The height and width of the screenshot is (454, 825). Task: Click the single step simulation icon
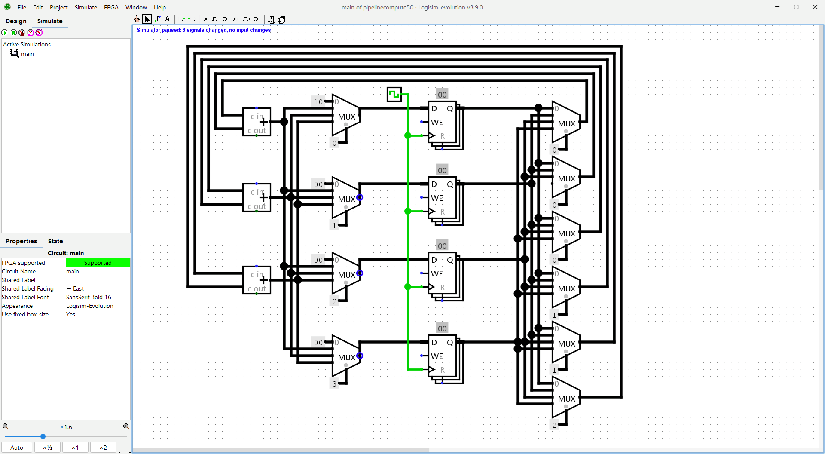coord(13,33)
